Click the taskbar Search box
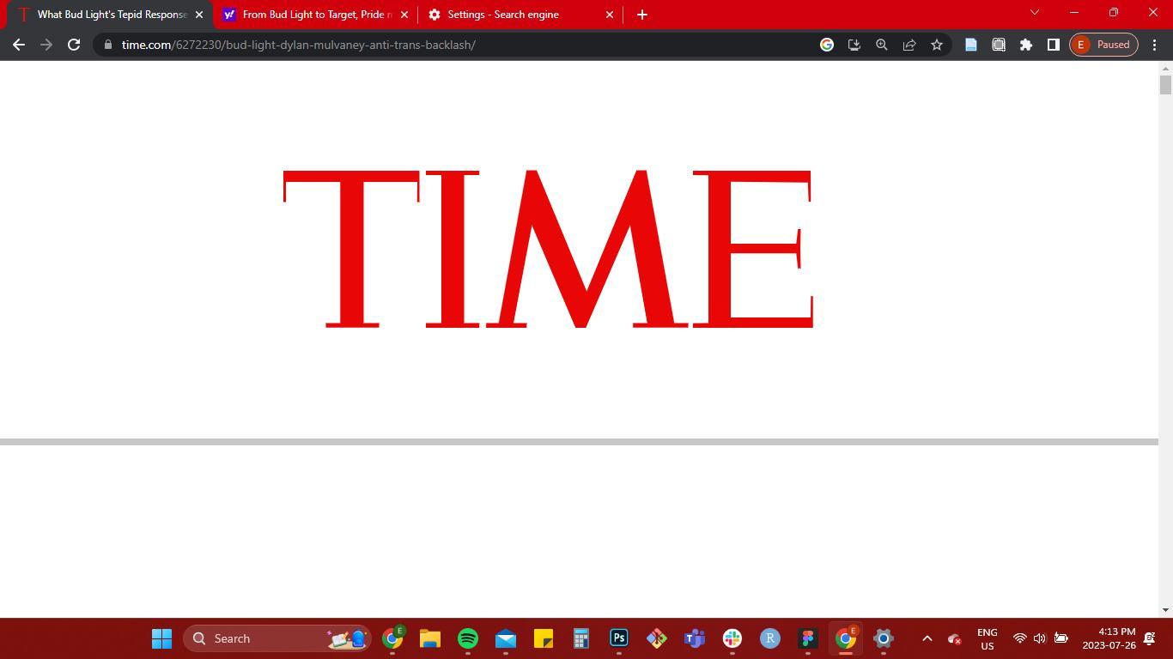Screen dimensions: 1173x659 coord(277,638)
